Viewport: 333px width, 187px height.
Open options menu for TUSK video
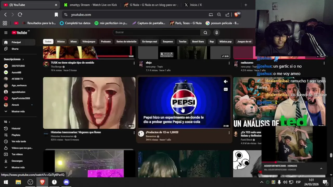[134, 63]
